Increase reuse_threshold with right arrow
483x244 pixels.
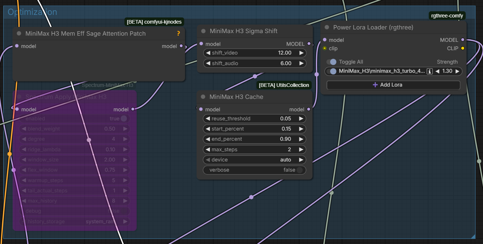point(301,119)
